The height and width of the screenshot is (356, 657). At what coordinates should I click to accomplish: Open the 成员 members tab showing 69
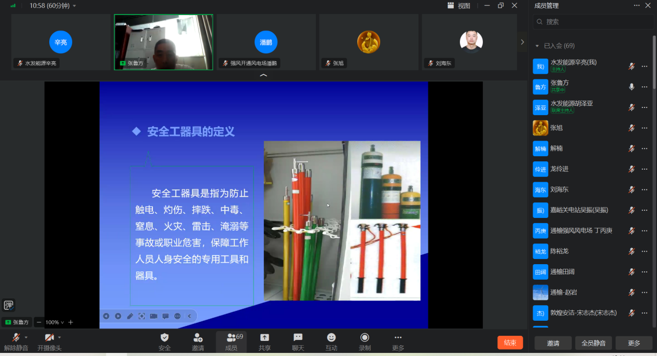(x=231, y=338)
